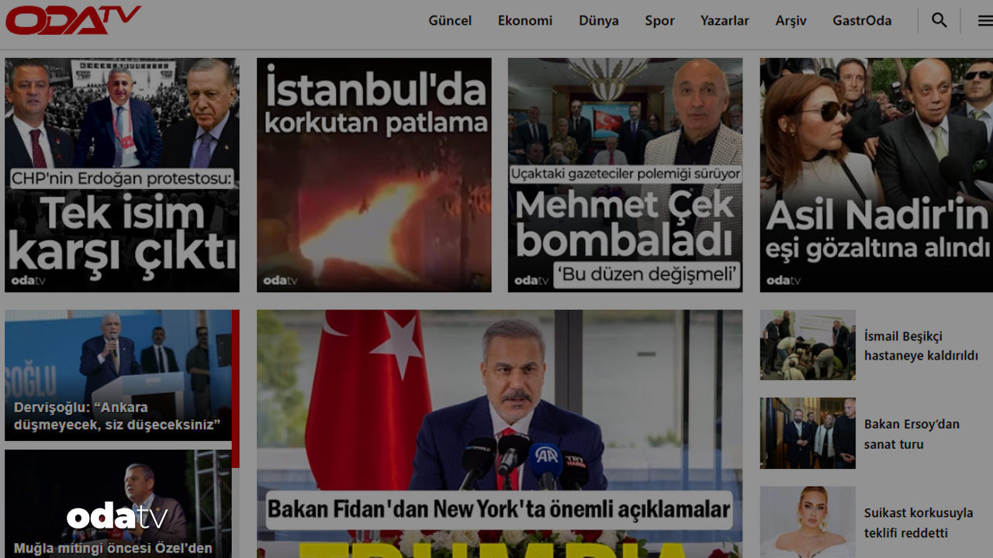Open the Arşiv section
This screenshot has width=993, height=558.
[791, 21]
